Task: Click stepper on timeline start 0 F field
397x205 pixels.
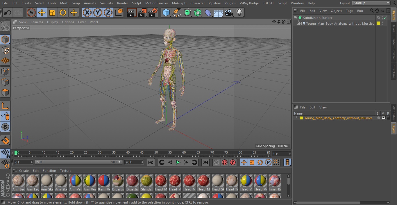Action: (32, 162)
